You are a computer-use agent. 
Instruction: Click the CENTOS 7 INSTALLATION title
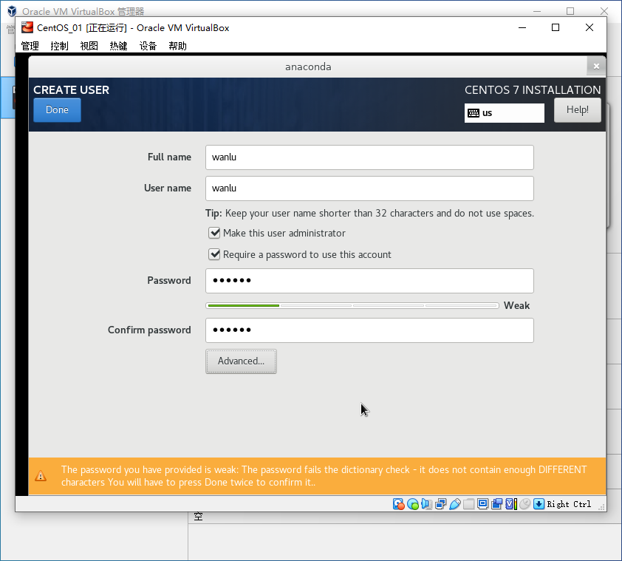[533, 90]
